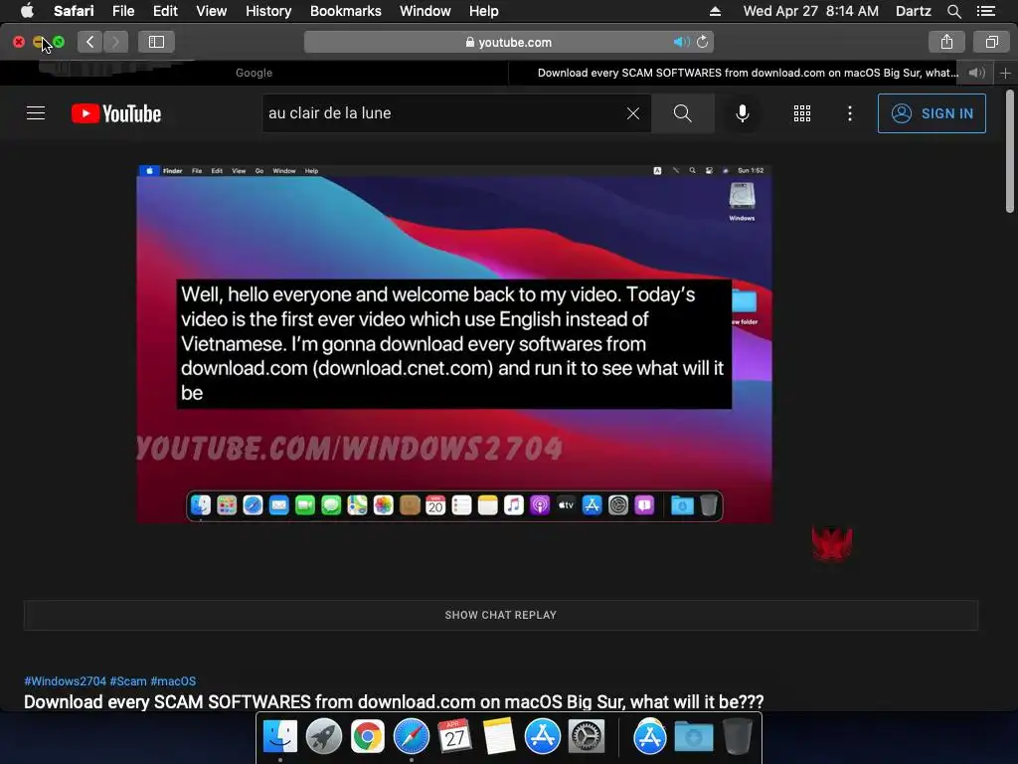Screen dimensions: 1018x764
Task: Click the video player
Action: (453, 343)
